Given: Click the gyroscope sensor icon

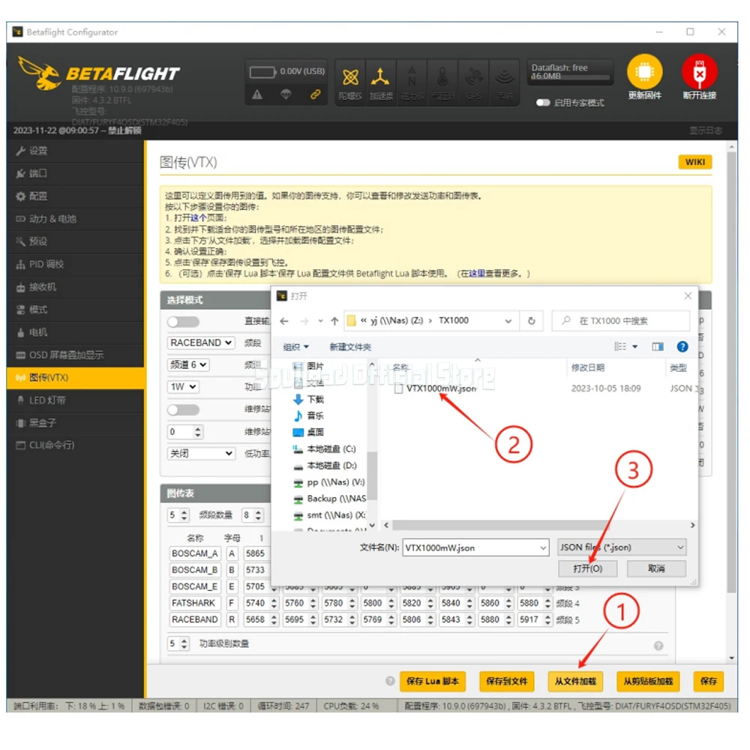Looking at the screenshot, I should [x=350, y=76].
